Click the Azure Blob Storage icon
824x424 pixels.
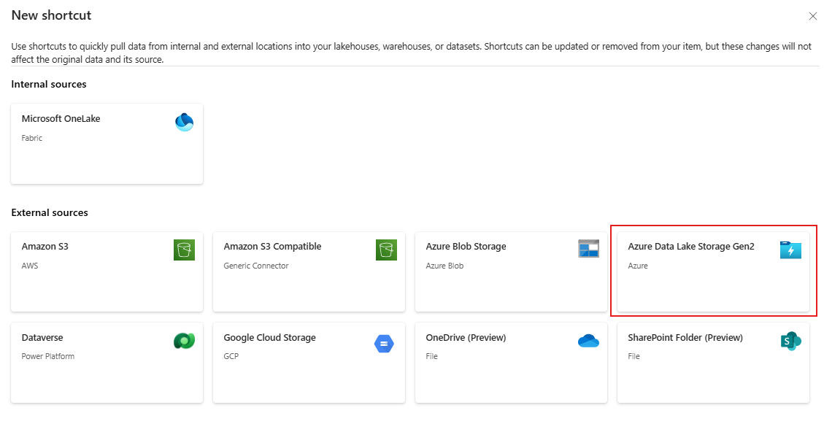click(x=588, y=249)
